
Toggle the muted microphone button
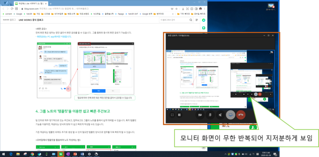[x=210, y=115]
